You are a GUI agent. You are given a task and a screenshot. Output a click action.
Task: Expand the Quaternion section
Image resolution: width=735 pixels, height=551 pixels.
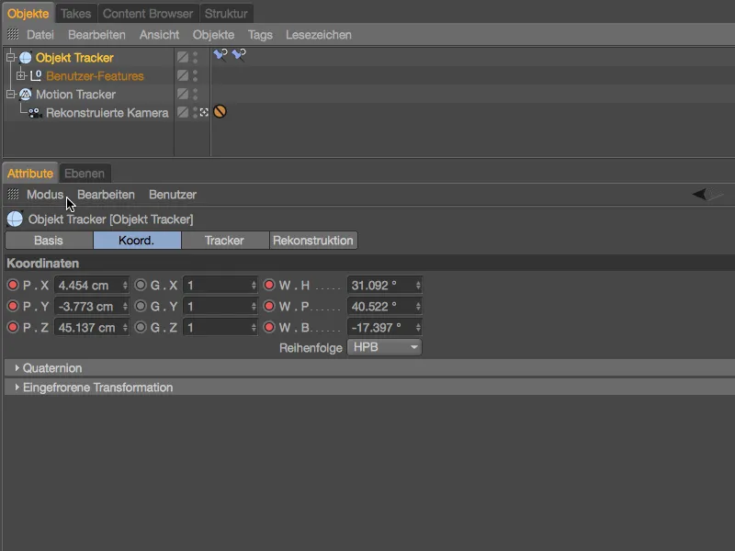pos(17,368)
